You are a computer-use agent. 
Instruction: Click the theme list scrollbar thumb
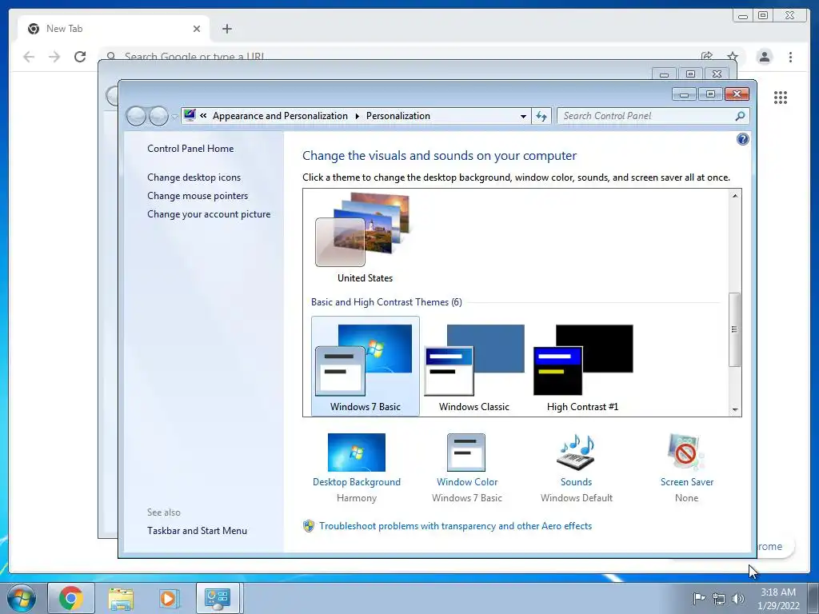pos(735,329)
